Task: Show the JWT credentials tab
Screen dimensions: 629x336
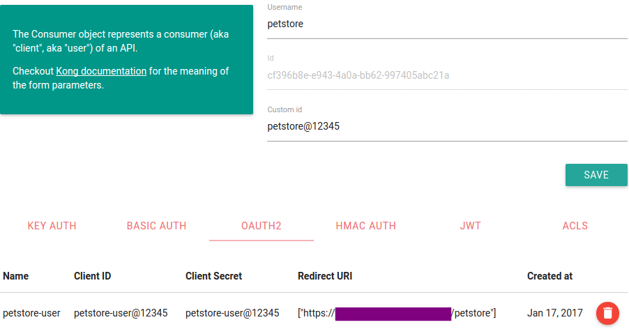Action: coord(471,226)
